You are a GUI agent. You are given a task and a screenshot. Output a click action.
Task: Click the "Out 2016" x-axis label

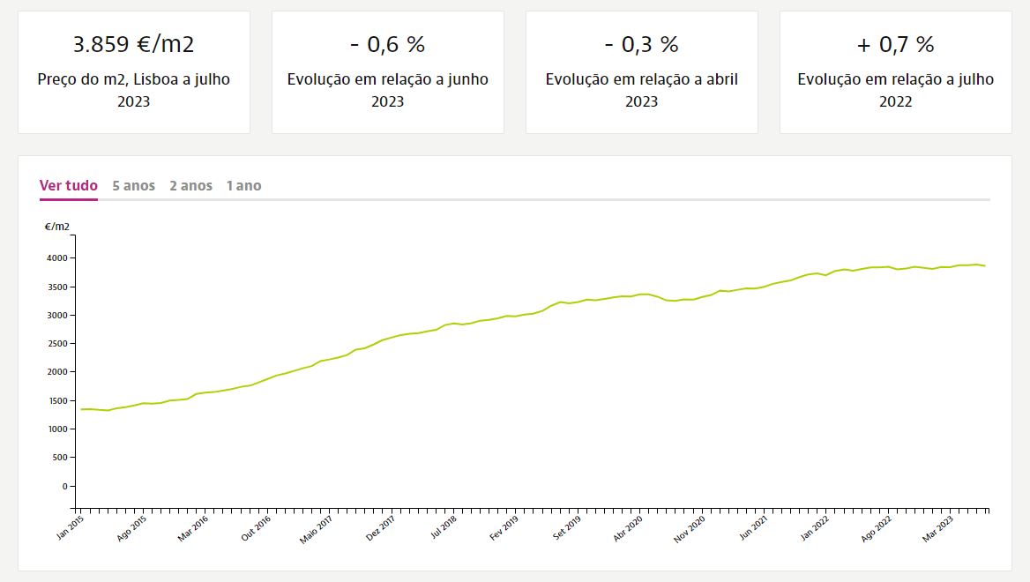256,526
